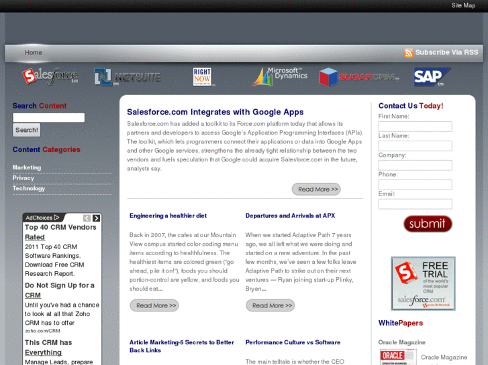Click the Contact Us Today! heading
This screenshot has height=365, width=488.
(411, 106)
